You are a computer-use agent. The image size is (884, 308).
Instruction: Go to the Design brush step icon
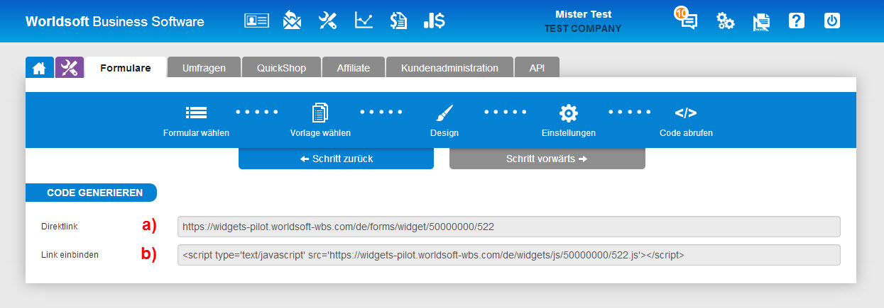pyautogui.click(x=444, y=113)
